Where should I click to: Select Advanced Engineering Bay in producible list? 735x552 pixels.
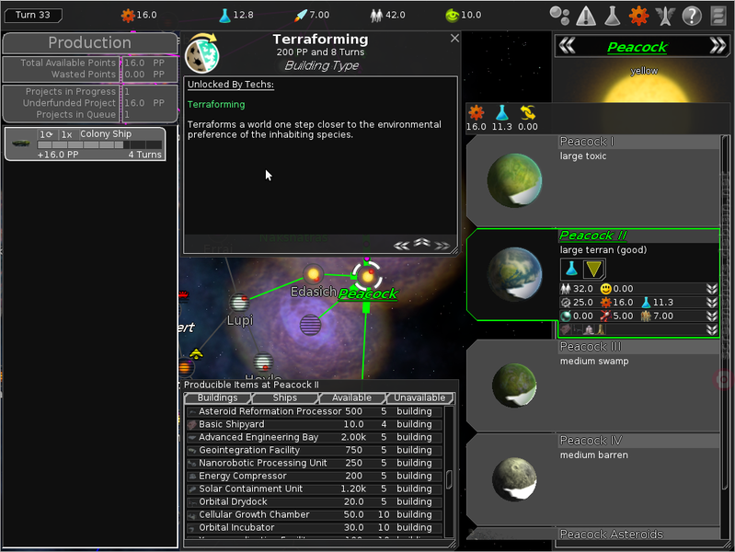click(x=315, y=438)
